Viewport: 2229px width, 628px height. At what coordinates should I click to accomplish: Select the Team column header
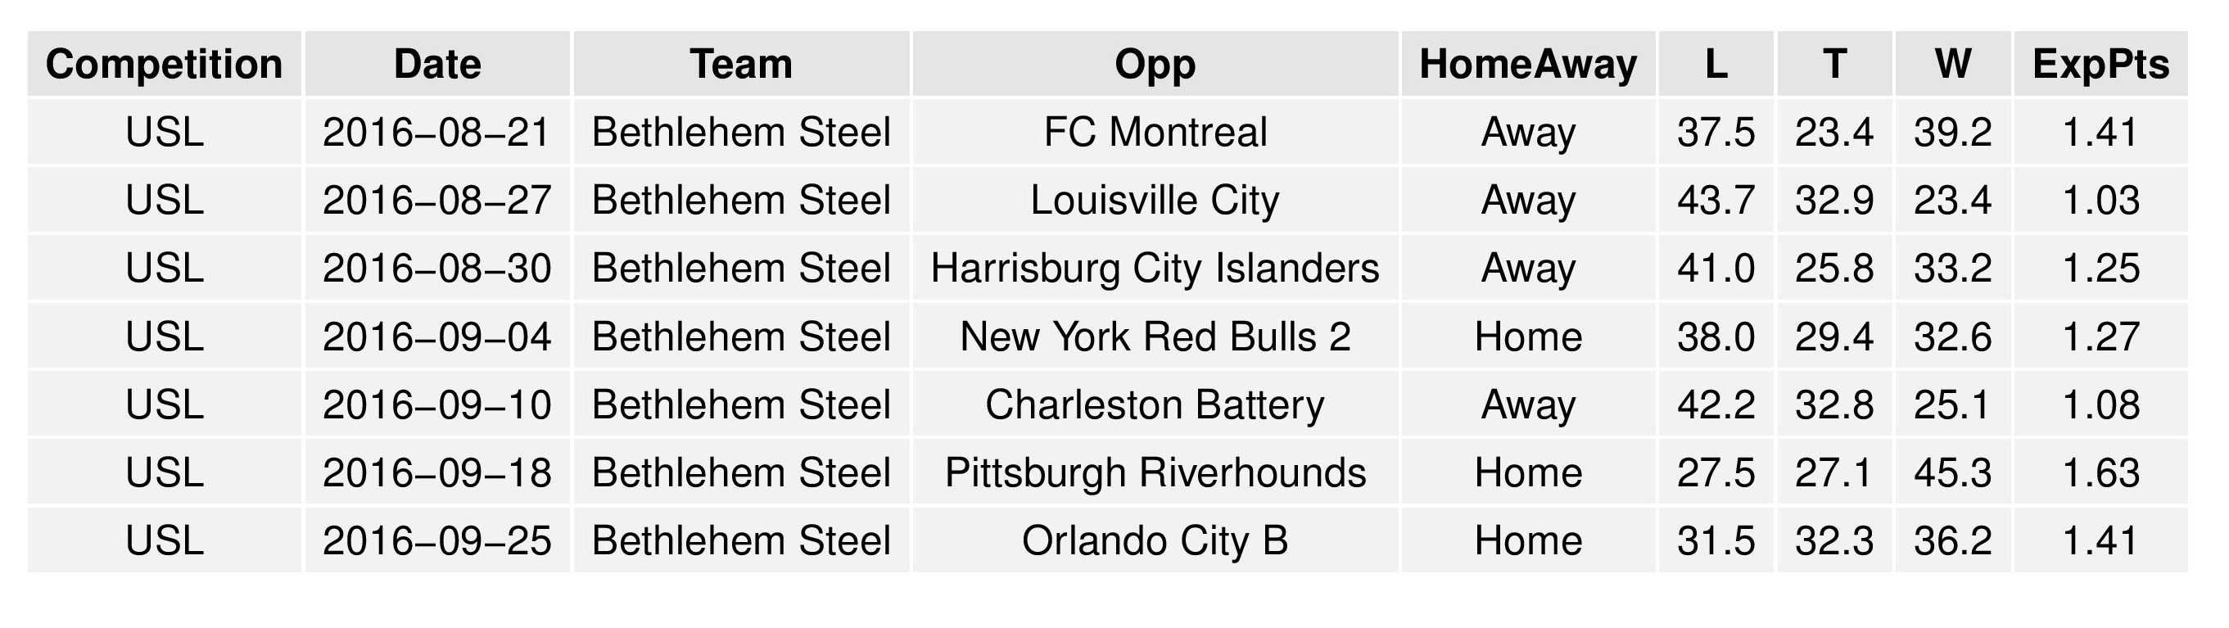click(741, 64)
